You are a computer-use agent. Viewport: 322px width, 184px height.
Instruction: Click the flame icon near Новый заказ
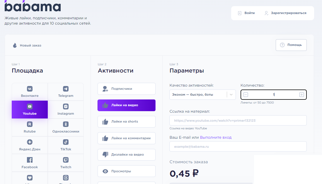coord(15,45)
